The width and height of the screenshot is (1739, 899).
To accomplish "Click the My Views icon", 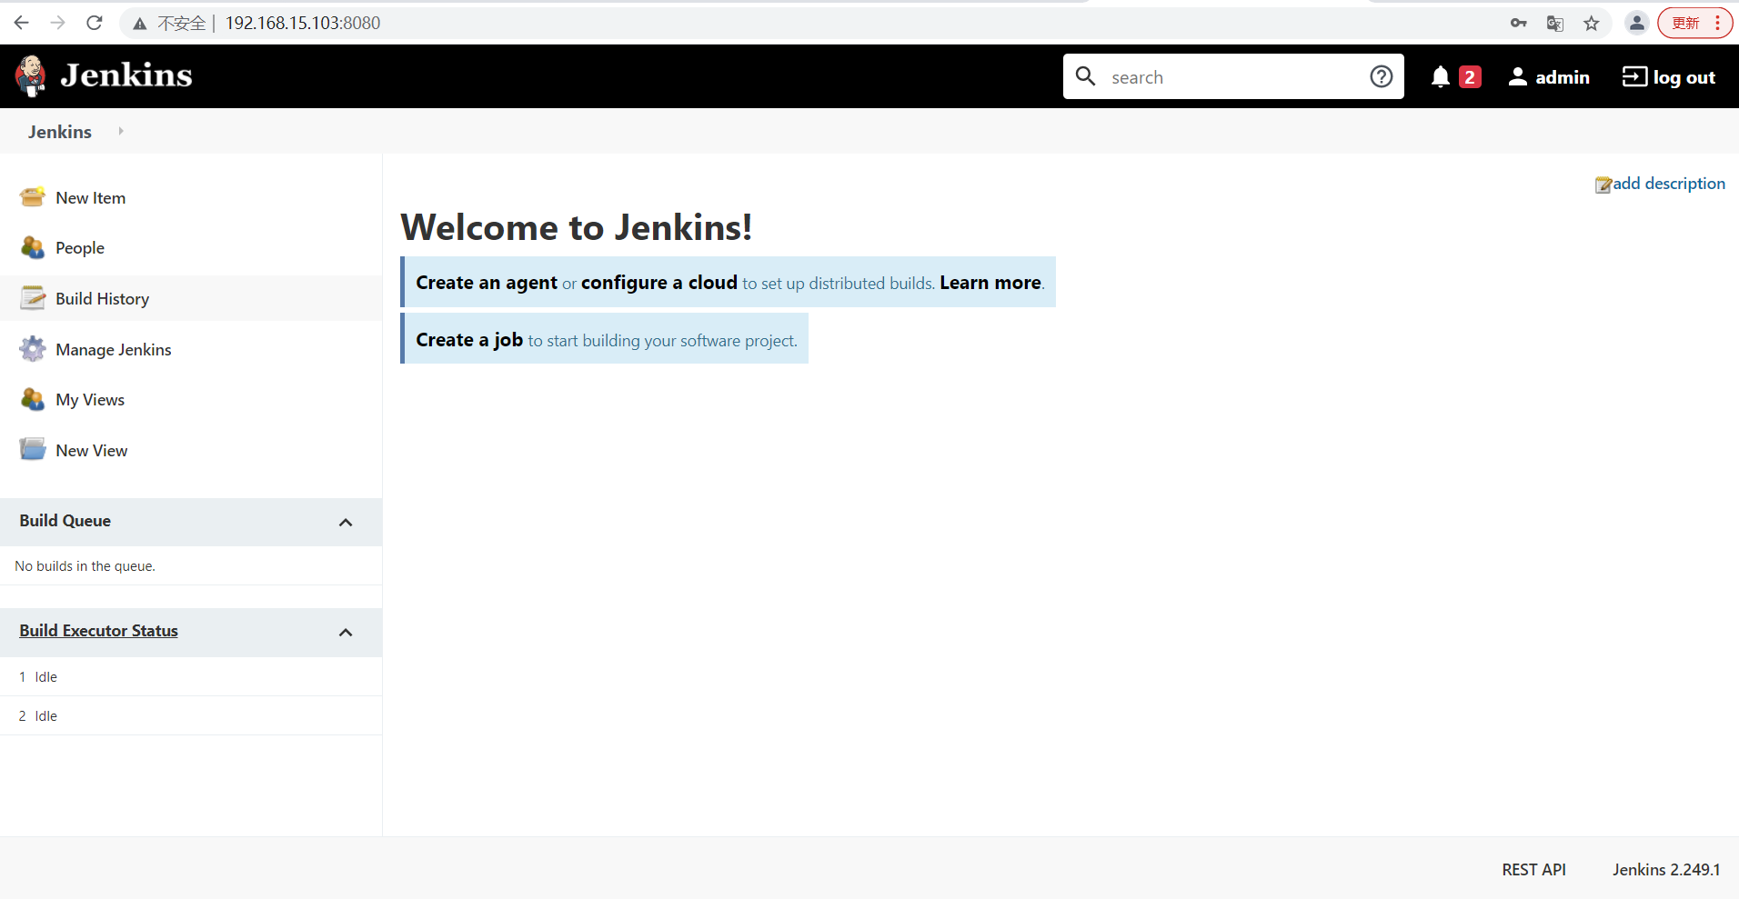I will (33, 399).
